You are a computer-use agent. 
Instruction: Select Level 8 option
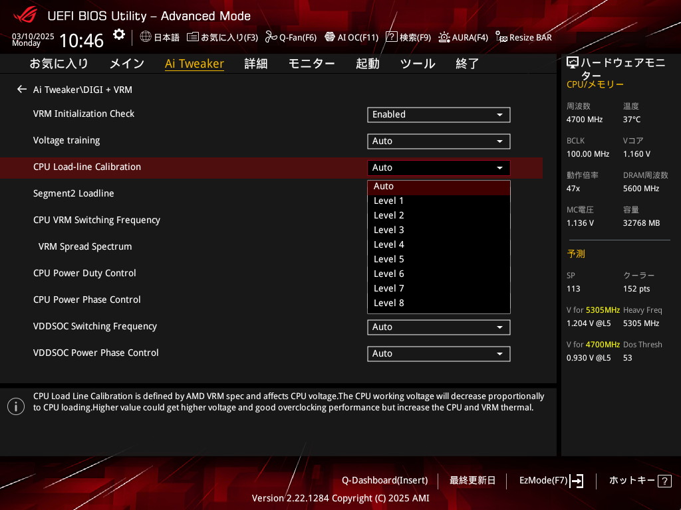[439, 303]
